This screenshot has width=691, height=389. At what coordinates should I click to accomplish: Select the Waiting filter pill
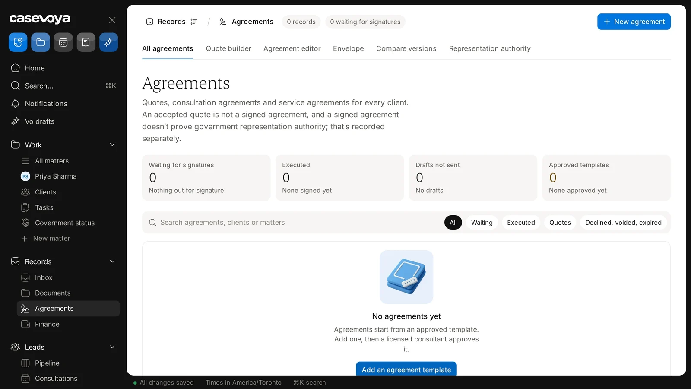(x=482, y=223)
